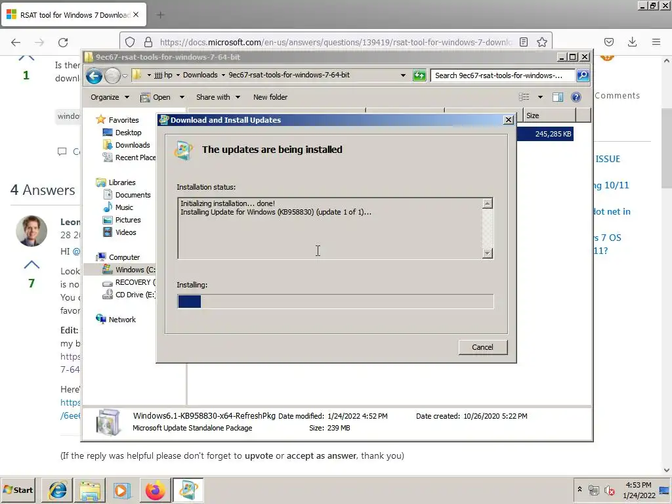The height and width of the screenshot is (504, 672).
Task: Open Organize menu in Explorer
Action: (110, 97)
